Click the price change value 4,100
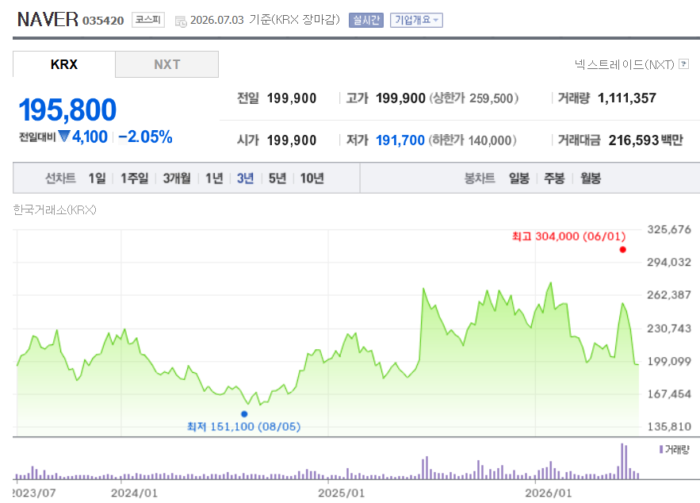The height and width of the screenshot is (503, 700). click(x=90, y=136)
